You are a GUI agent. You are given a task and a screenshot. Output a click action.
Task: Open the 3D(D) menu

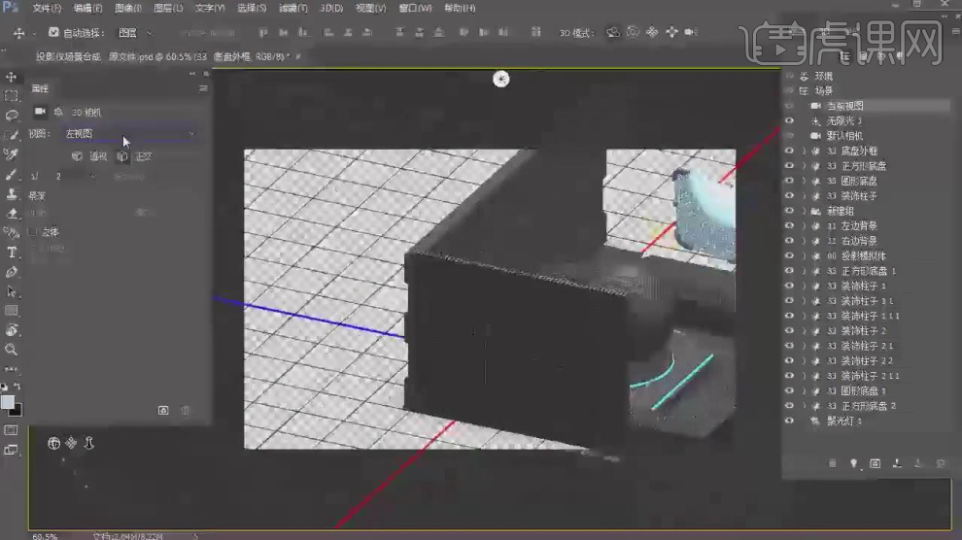pyautogui.click(x=331, y=8)
